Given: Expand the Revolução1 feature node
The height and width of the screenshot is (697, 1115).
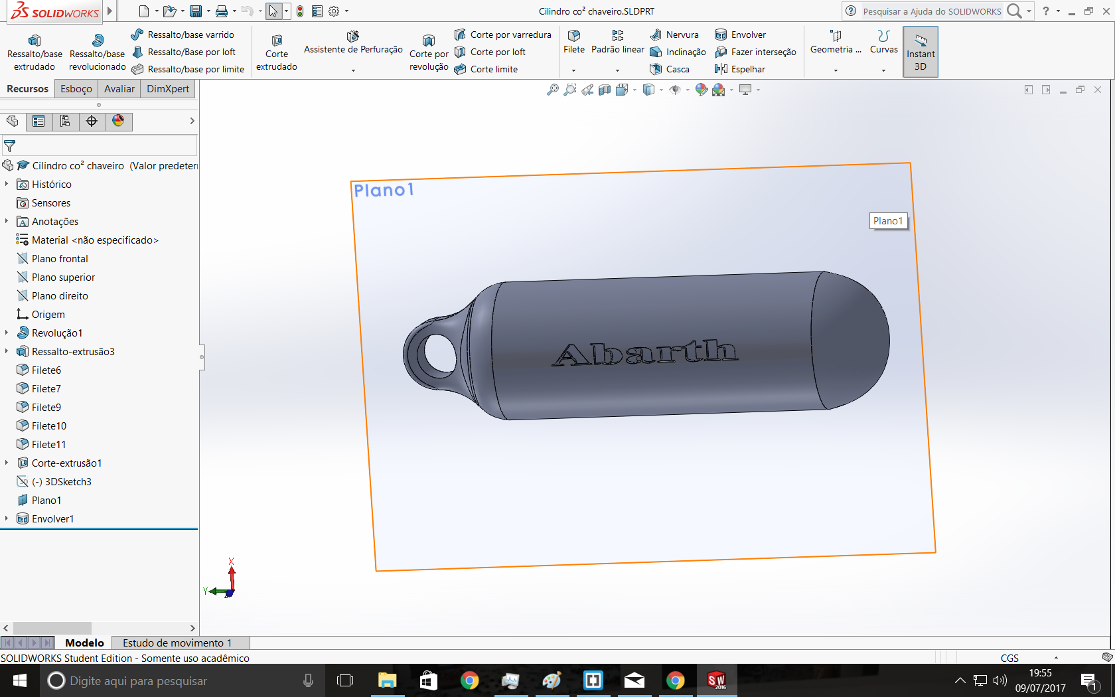Looking at the screenshot, I should (7, 333).
